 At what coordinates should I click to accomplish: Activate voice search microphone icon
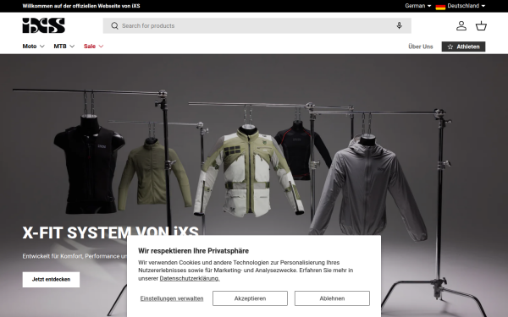point(399,26)
